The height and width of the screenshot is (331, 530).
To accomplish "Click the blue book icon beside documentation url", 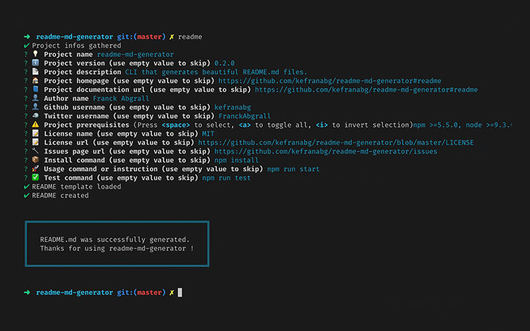I will [x=35, y=90].
